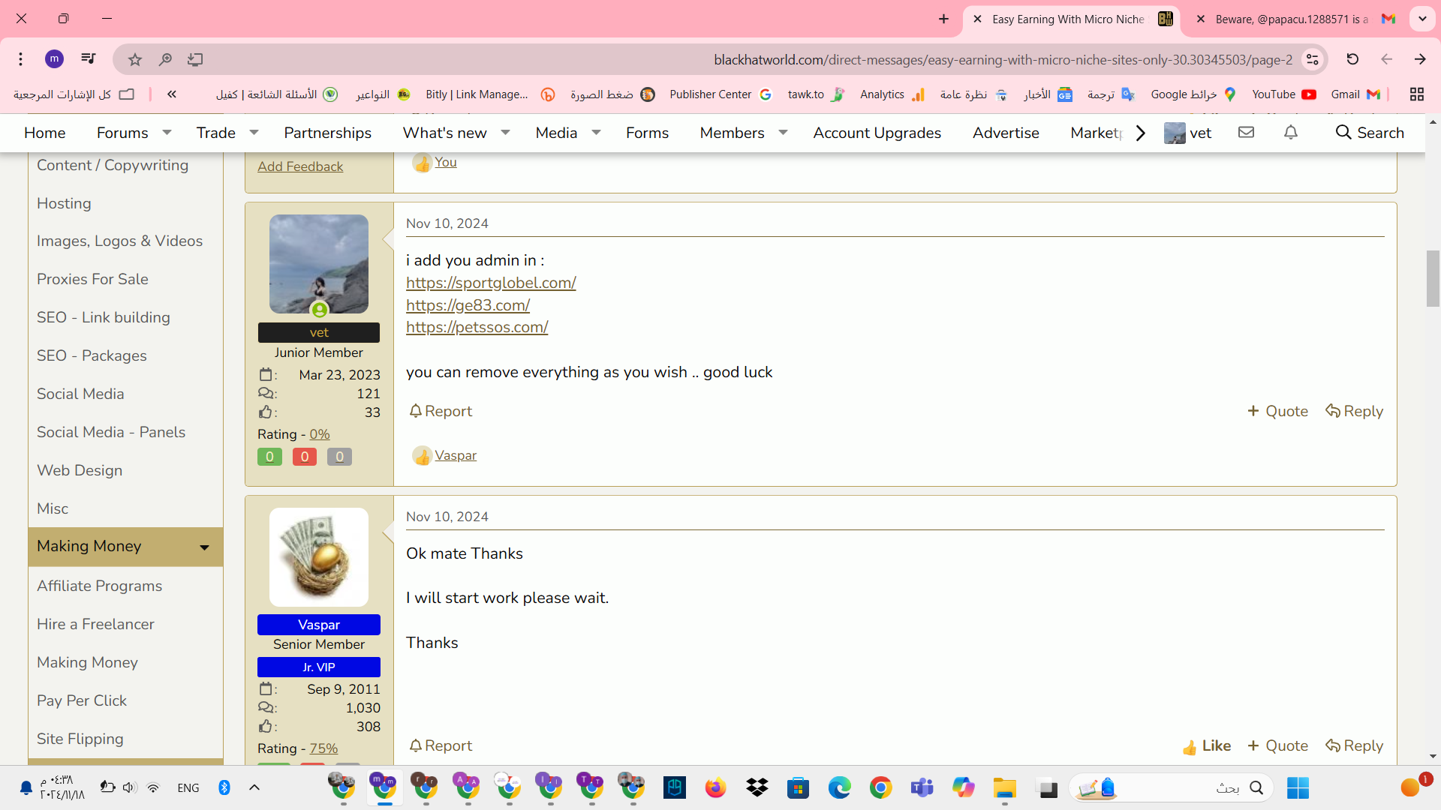Image resolution: width=1441 pixels, height=810 pixels.
Task: Collapse the Making Money sidebar section arrow
Action: (x=204, y=547)
